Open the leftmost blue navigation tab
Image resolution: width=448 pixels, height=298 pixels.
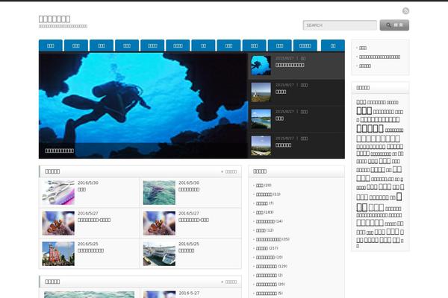(x=51, y=45)
